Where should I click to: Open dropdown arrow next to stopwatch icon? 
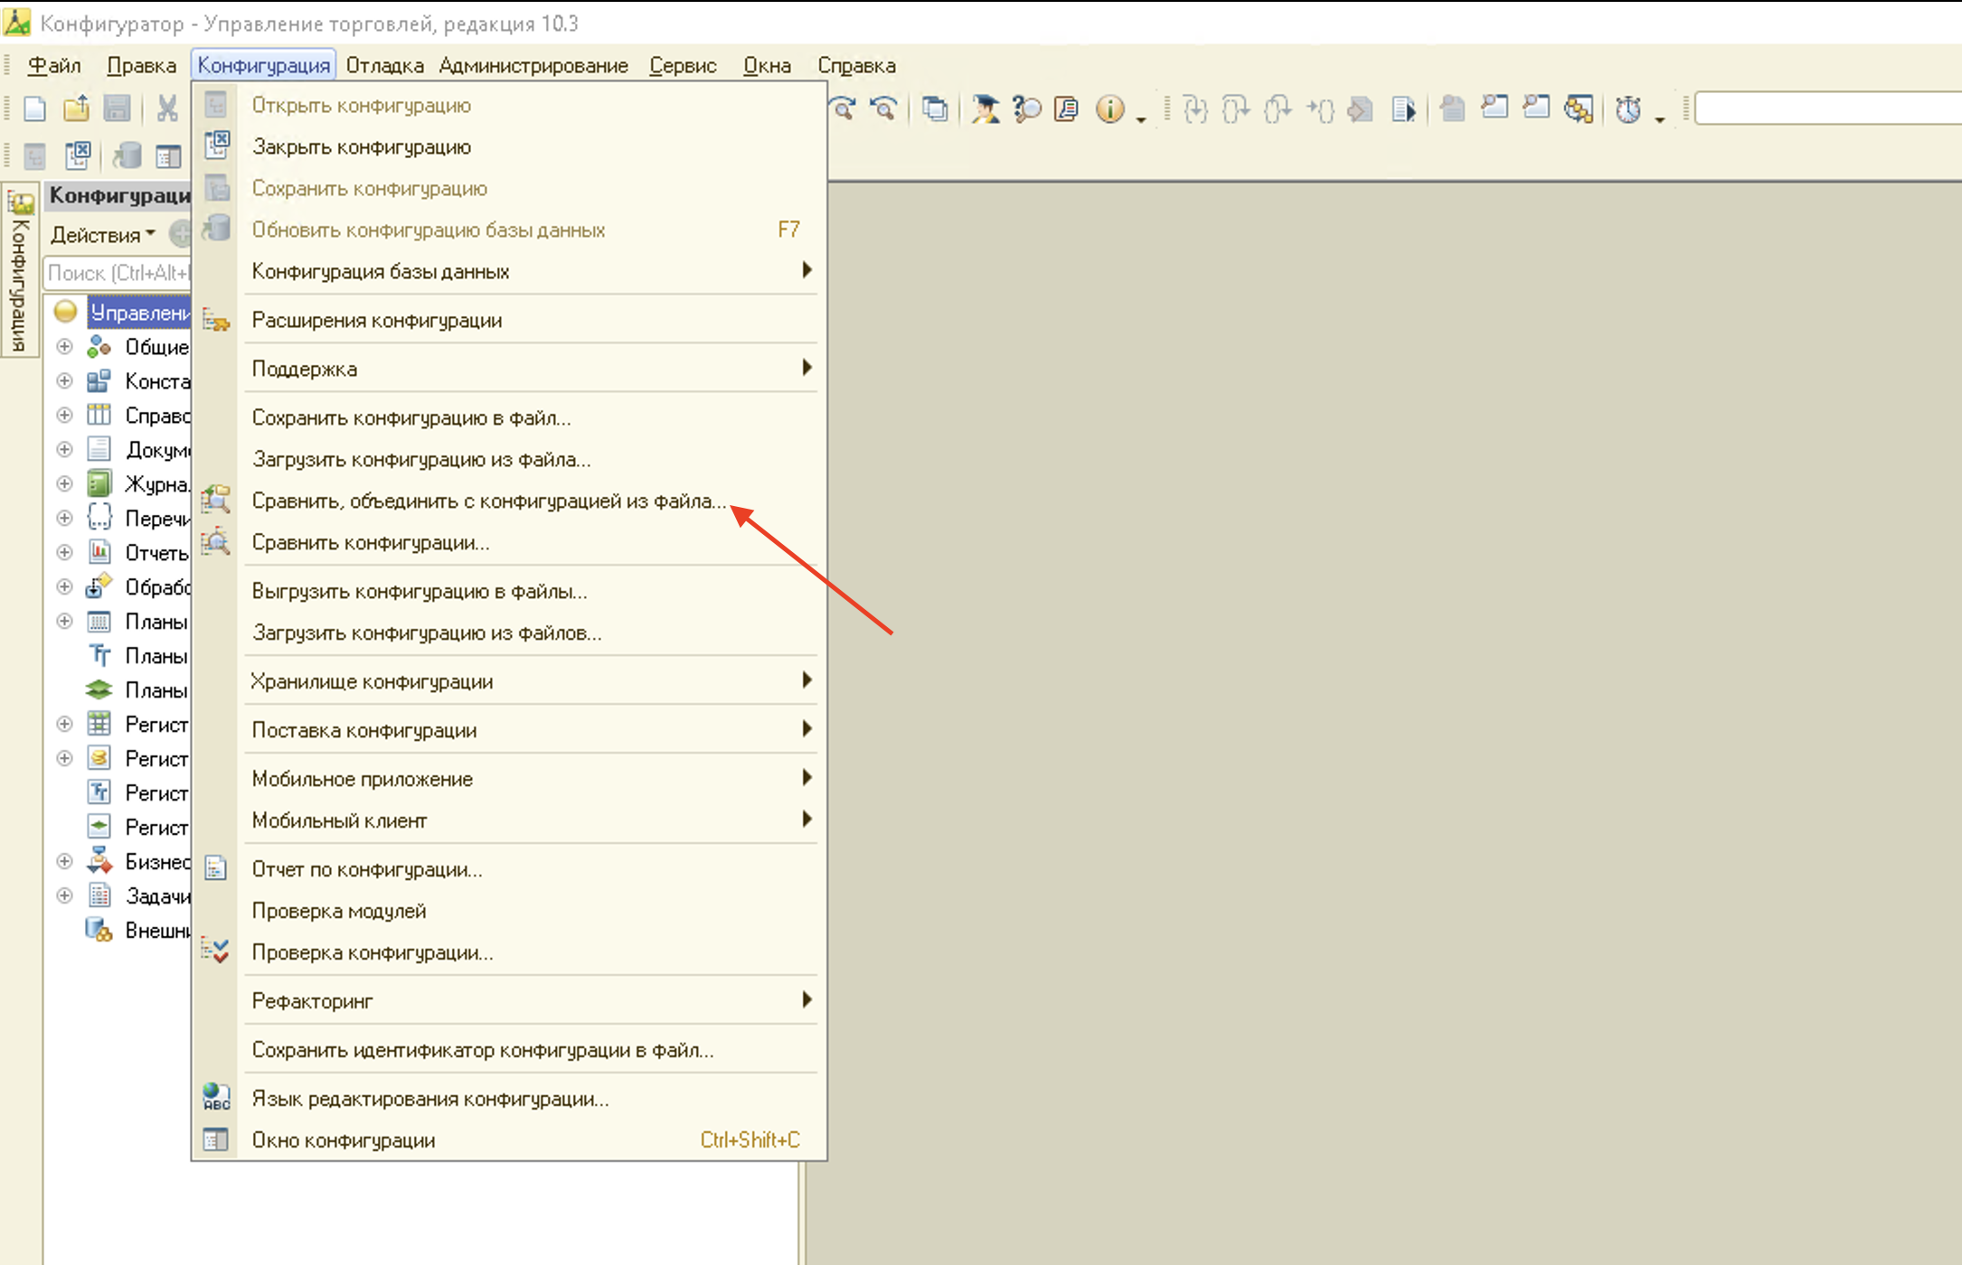click(1660, 118)
